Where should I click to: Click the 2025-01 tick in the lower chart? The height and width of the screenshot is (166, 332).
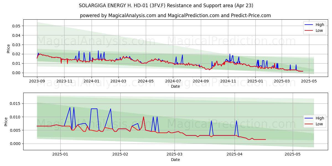60,155
